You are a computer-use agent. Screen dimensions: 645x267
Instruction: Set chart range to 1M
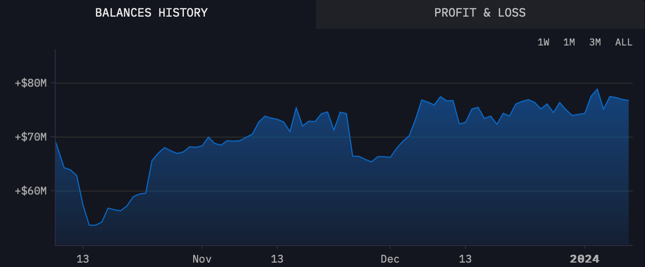(x=569, y=42)
